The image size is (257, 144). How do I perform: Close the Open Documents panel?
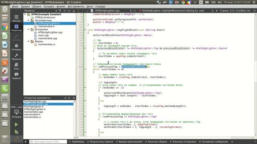pyautogui.click(x=74, y=98)
